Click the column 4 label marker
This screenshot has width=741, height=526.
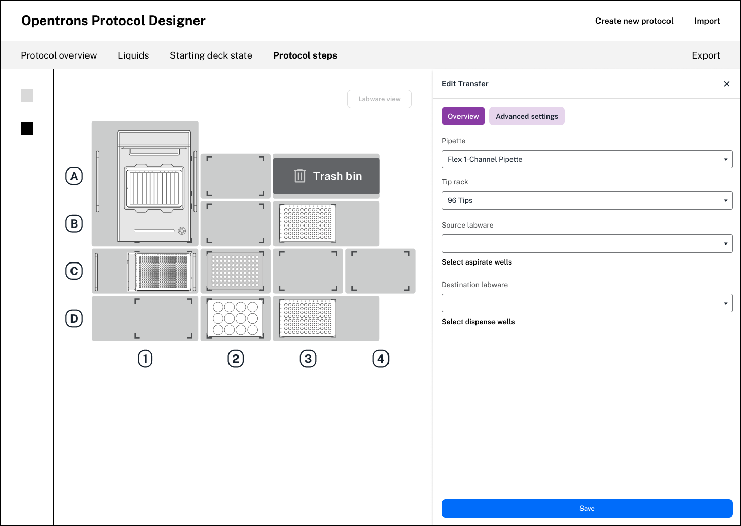(381, 359)
